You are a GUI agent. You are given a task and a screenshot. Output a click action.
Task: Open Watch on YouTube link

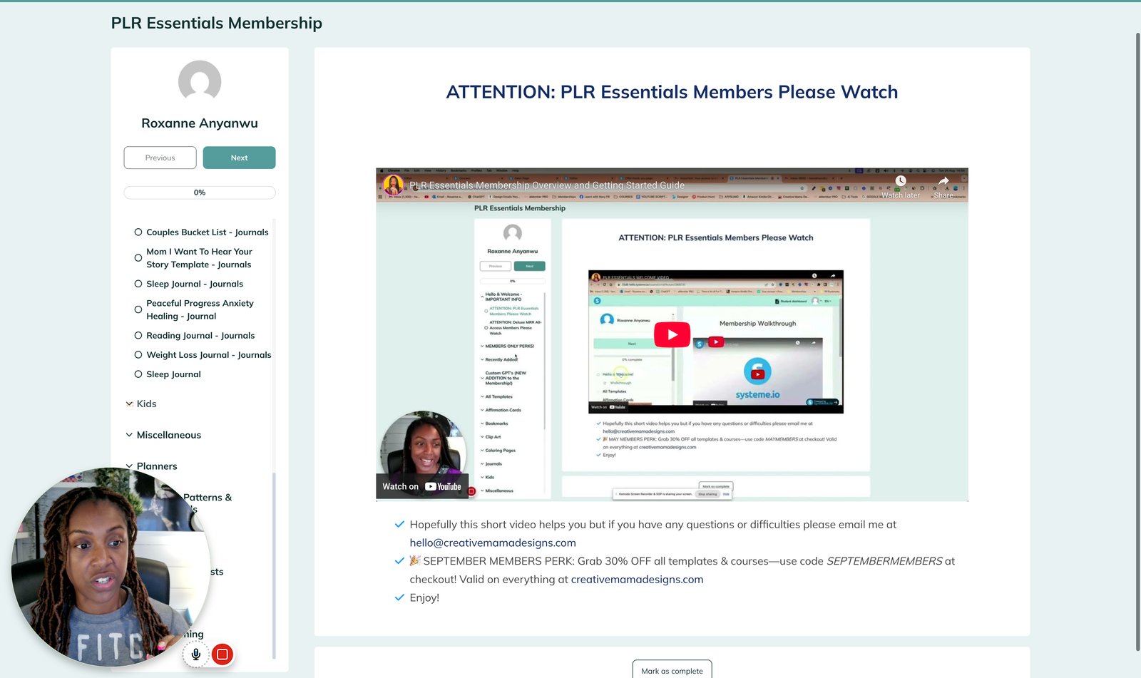422,486
